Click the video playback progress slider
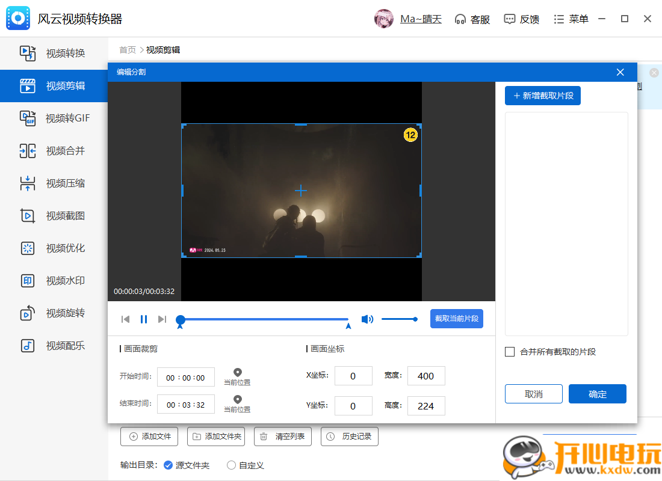This screenshot has width=662, height=481. (x=265, y=319)
